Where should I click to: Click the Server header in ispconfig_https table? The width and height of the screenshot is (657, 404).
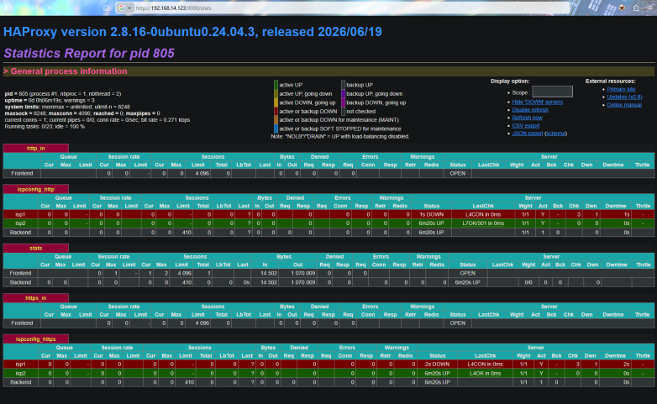coord(535,348)
